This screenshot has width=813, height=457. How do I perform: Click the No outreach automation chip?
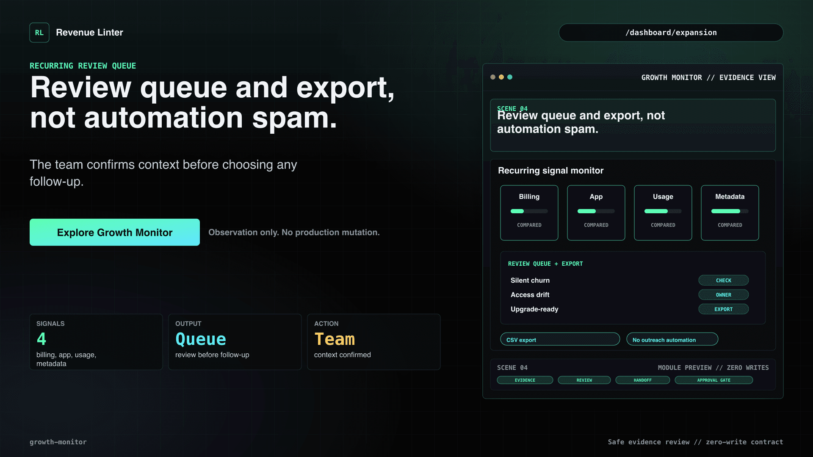pos(672,339)
